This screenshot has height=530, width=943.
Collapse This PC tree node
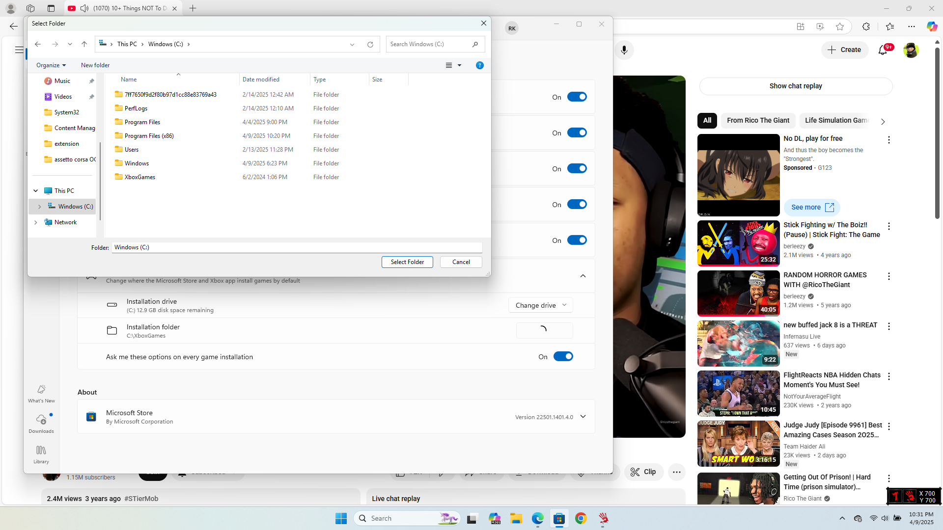36,191
